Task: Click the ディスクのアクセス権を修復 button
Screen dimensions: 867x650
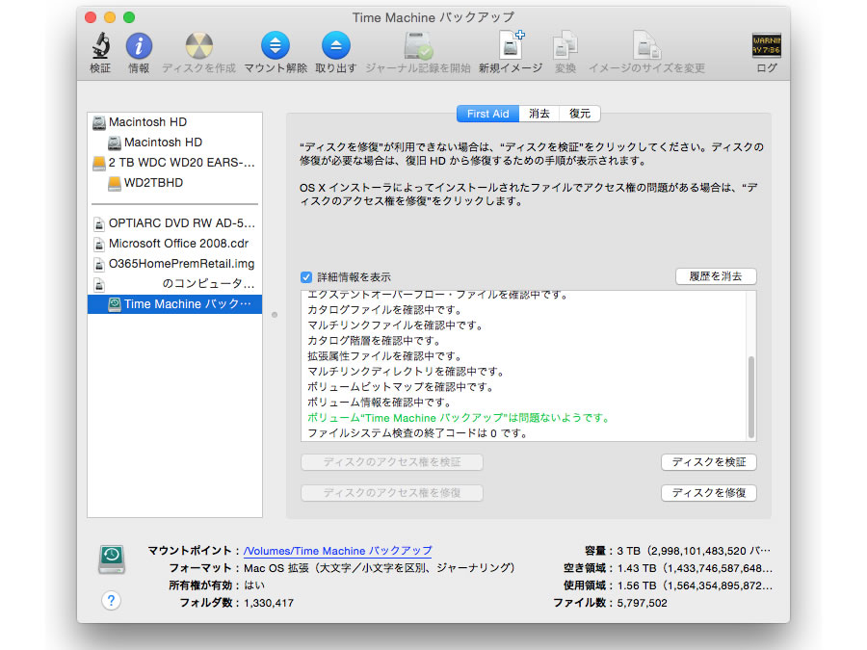Action: point(391,493)
